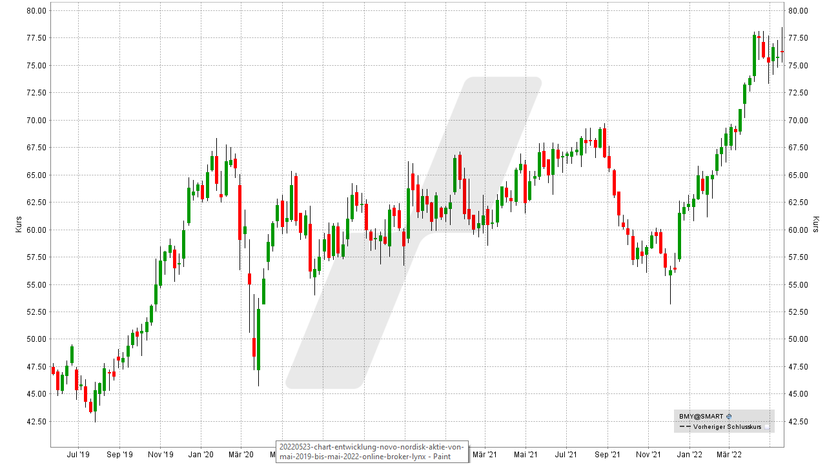Click the 42.50 value on right axis
The image size is (827, 465).
pyautogui.click(x=797, y=422)
